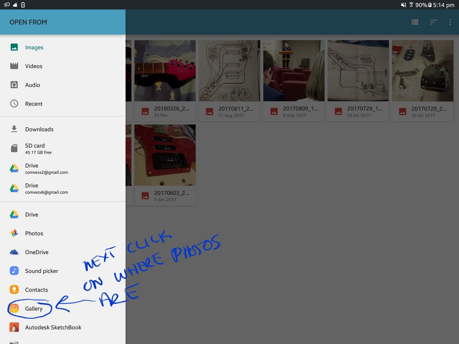Open the three-dot overflow menu
The height and width of the screenshot is (344, 459).
point(450,22)
